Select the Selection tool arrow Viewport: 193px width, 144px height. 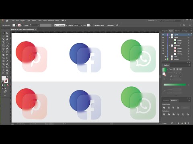click(x=3, y=33)
